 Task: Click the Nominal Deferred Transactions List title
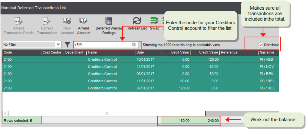pos(34,8)
